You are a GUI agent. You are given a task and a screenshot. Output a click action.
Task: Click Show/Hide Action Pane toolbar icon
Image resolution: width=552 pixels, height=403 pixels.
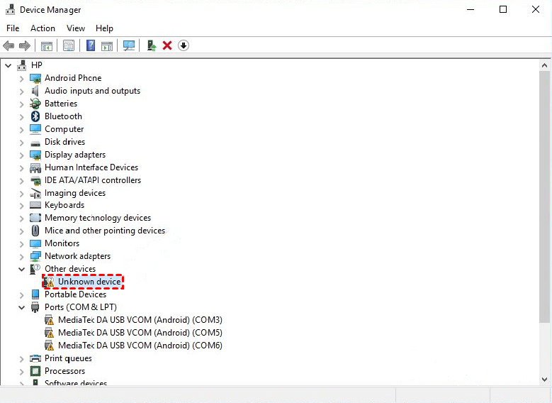click(107, 46)
